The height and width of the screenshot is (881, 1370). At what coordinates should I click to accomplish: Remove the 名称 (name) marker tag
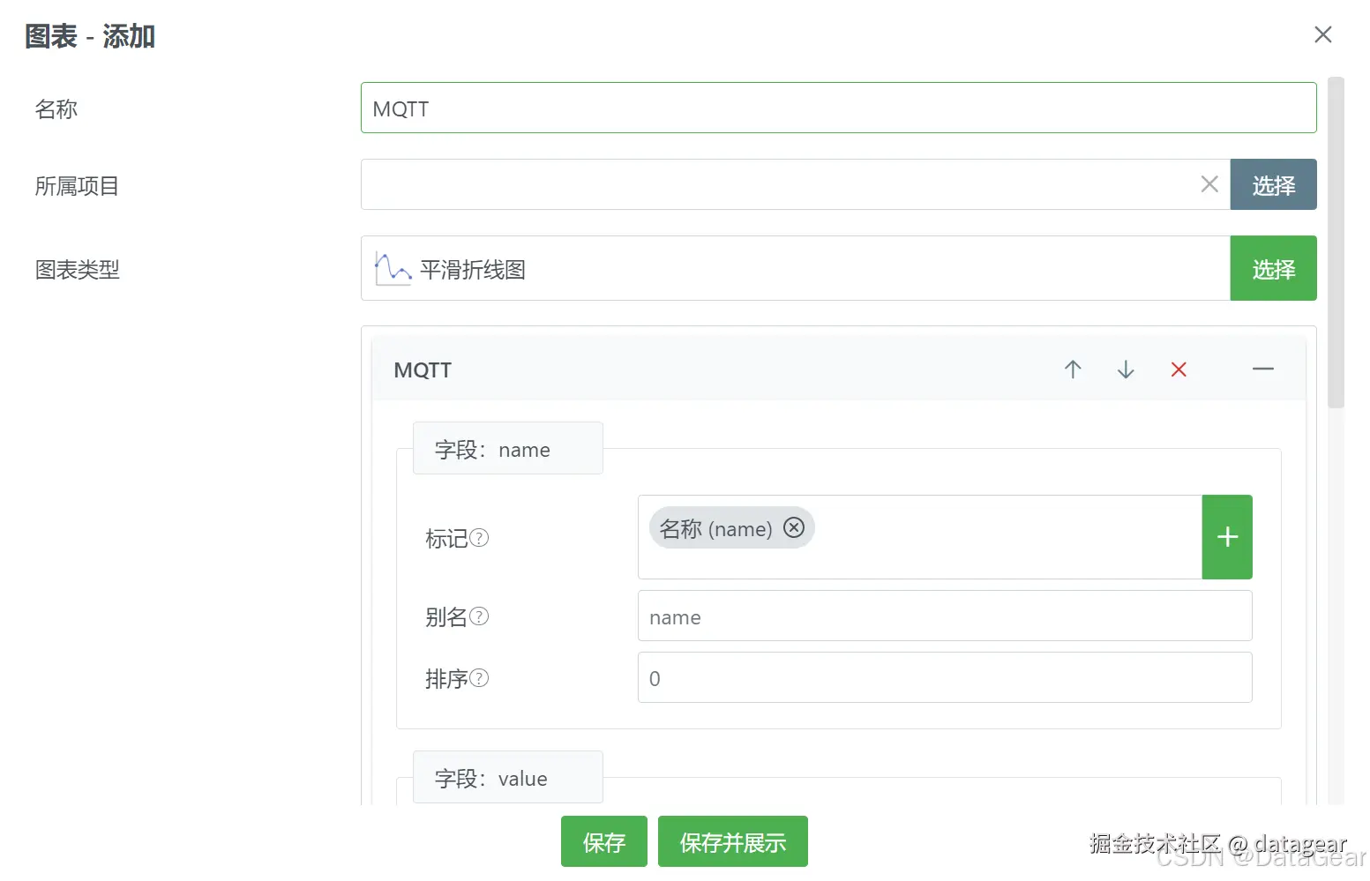click(793, 527)
